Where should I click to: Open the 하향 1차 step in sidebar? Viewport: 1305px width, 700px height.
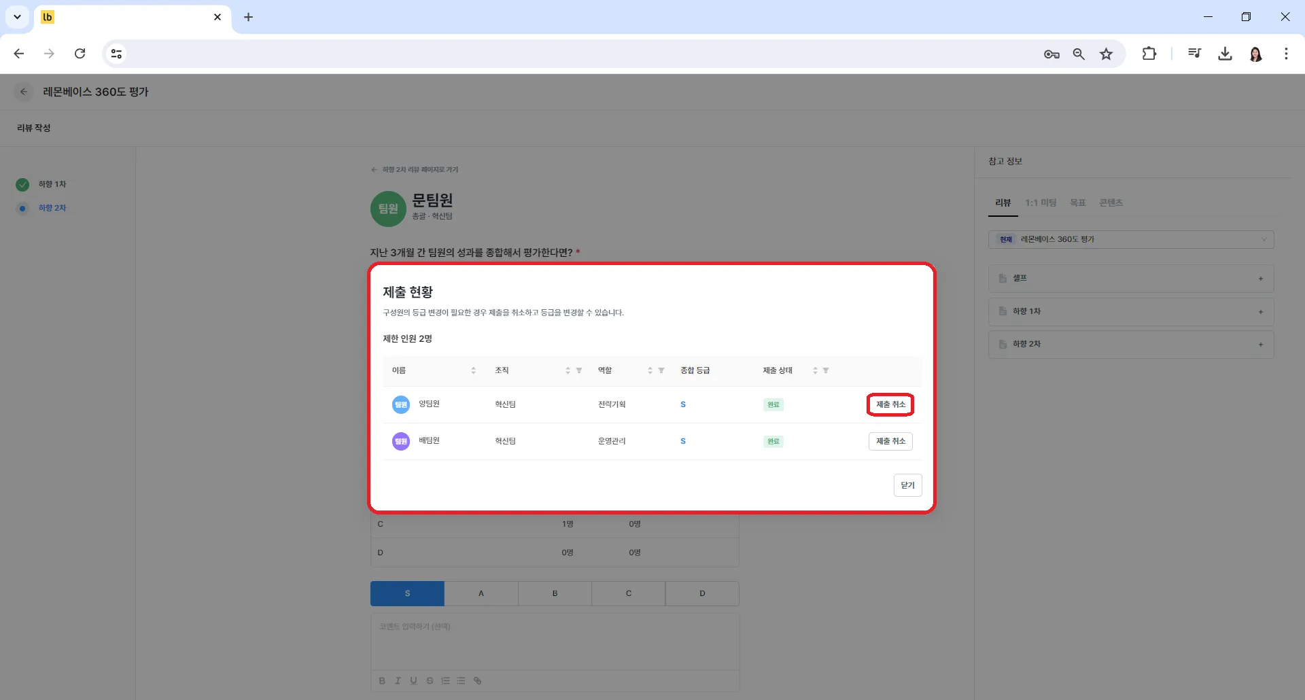[x=52, y=184]
